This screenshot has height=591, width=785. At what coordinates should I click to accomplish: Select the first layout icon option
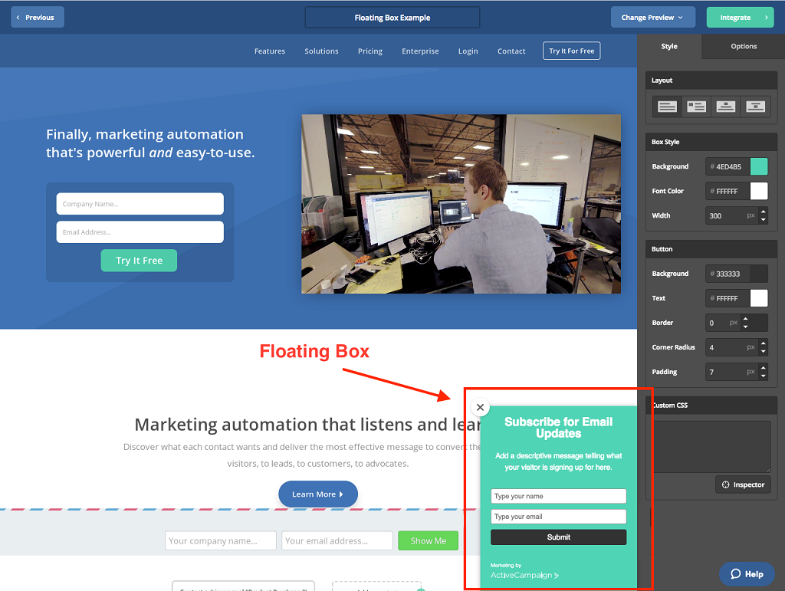tap(668, 107)
